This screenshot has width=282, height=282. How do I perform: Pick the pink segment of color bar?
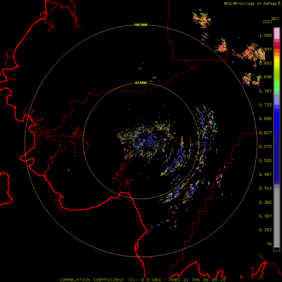pos(277,34)
